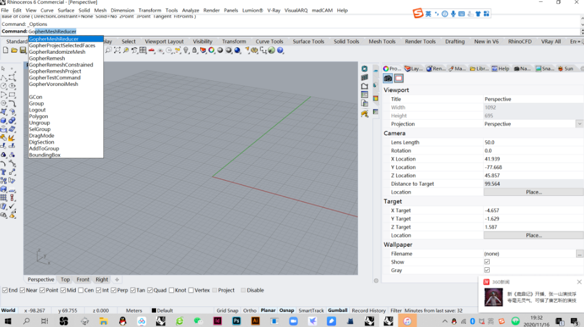Expand the Projection dropdown arrow

(x=579, y=124)
